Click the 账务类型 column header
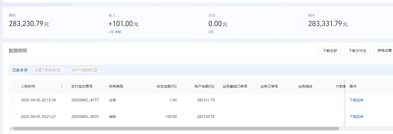Image resolution: width=393 pixels, height=134 pixels. (116, 86)
